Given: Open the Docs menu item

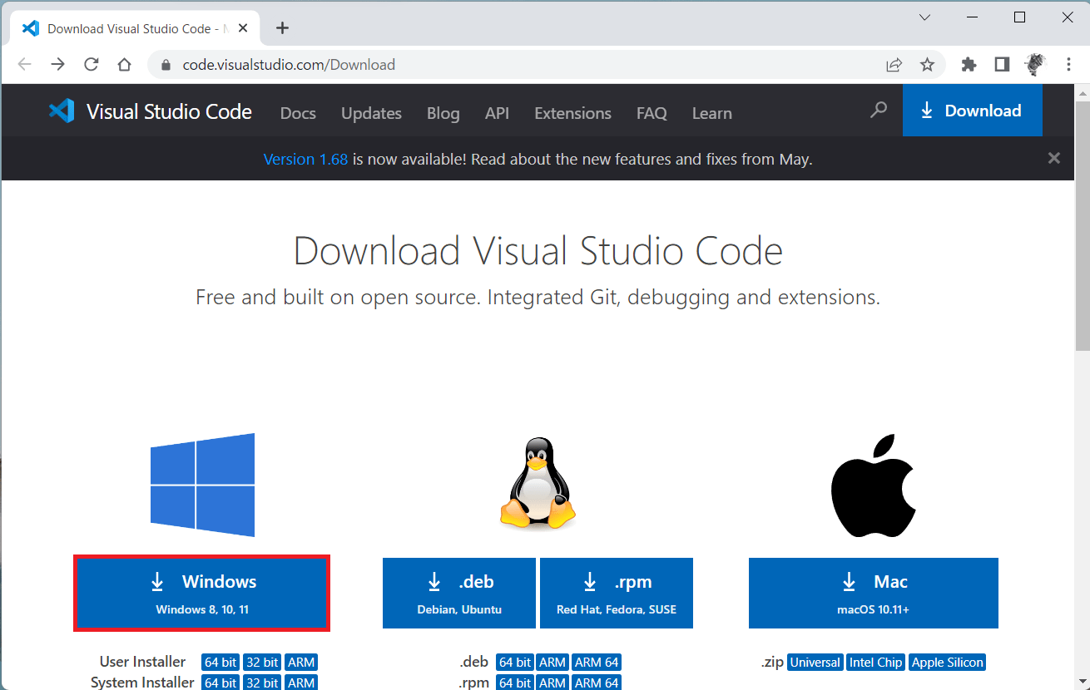Looking at the screenshot, I should [x=297, y=113].
